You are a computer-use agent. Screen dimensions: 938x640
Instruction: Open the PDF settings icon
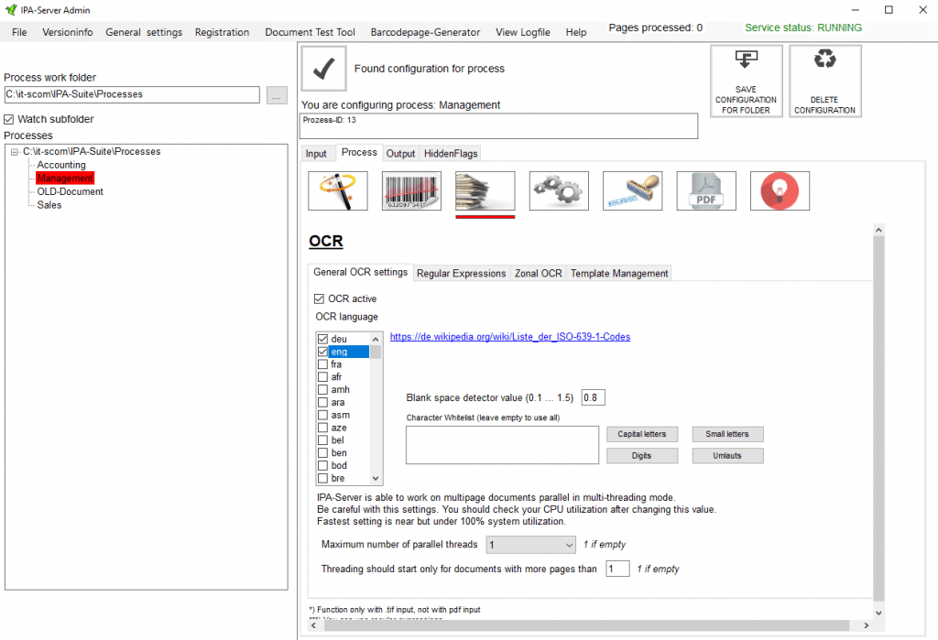point(706,190)
